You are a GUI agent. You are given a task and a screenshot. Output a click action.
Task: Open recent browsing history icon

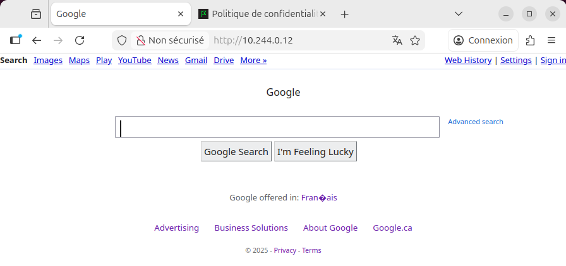click(x=36, y=14)
